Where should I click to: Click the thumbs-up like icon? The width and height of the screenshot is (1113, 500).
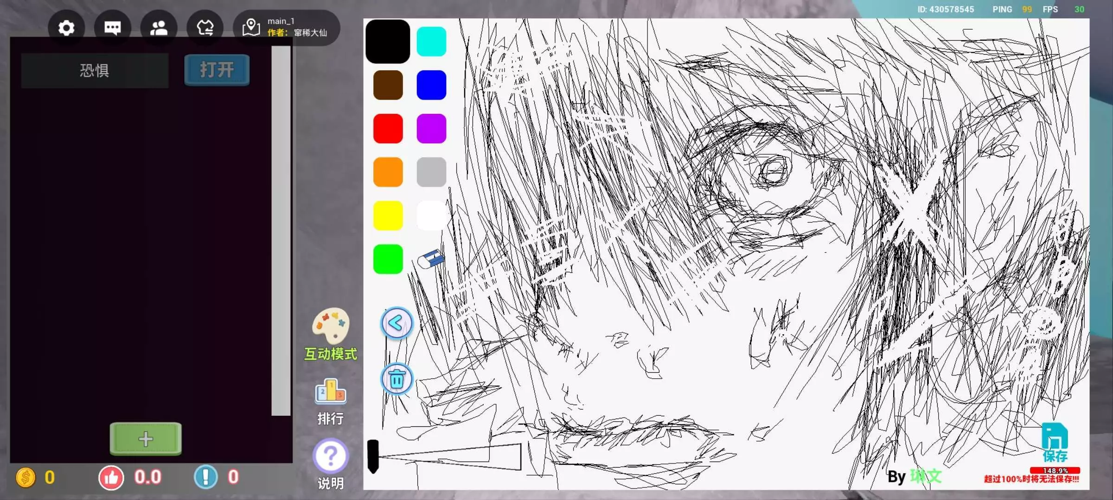point(111,477)
